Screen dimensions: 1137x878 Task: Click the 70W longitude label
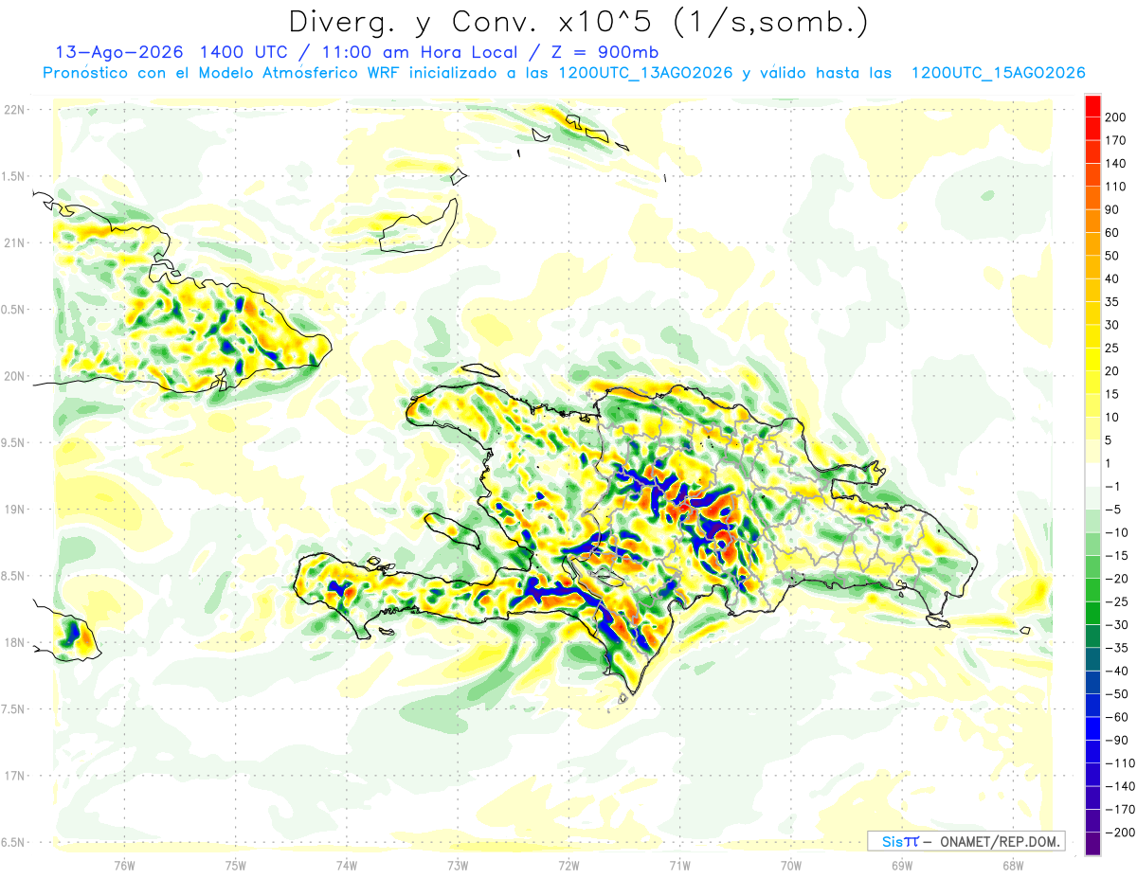(x=790, y=865)
